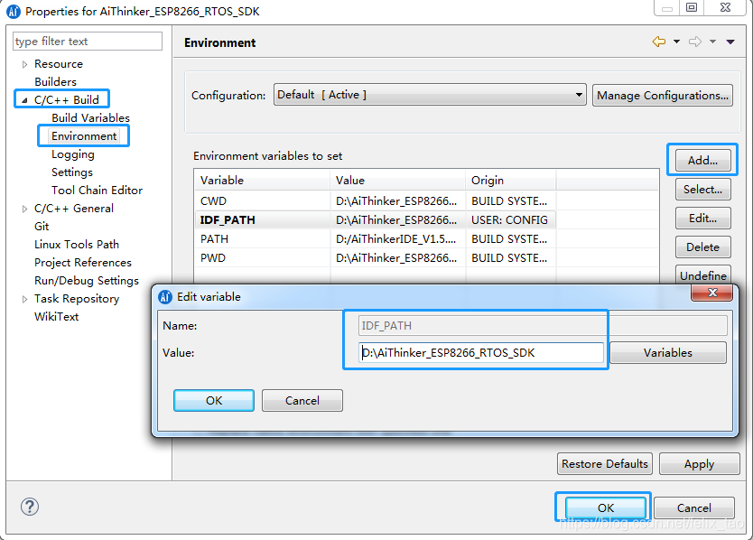Expand the C/C++ General tree node

[x=25, y=209]
